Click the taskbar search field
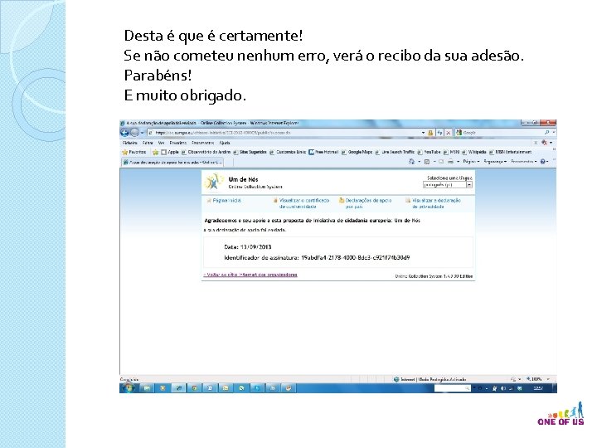The height and width of the screenshot is (448, 597). click(453, 388)
